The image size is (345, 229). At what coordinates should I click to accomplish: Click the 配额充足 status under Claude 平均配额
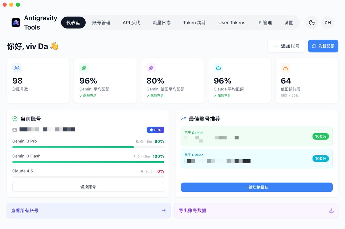(222, 96)
